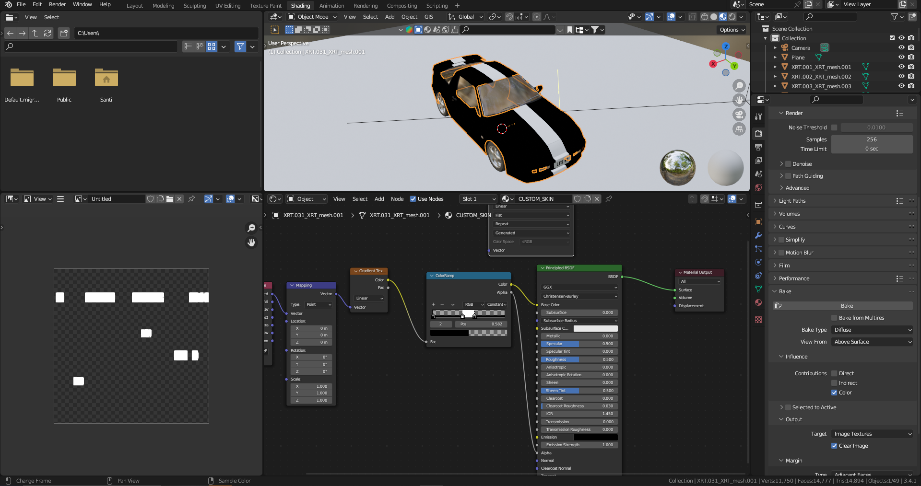Click the Roughness slider in Principled BSDF
Screen dimensions: 921x486
[x=579, y=359]
